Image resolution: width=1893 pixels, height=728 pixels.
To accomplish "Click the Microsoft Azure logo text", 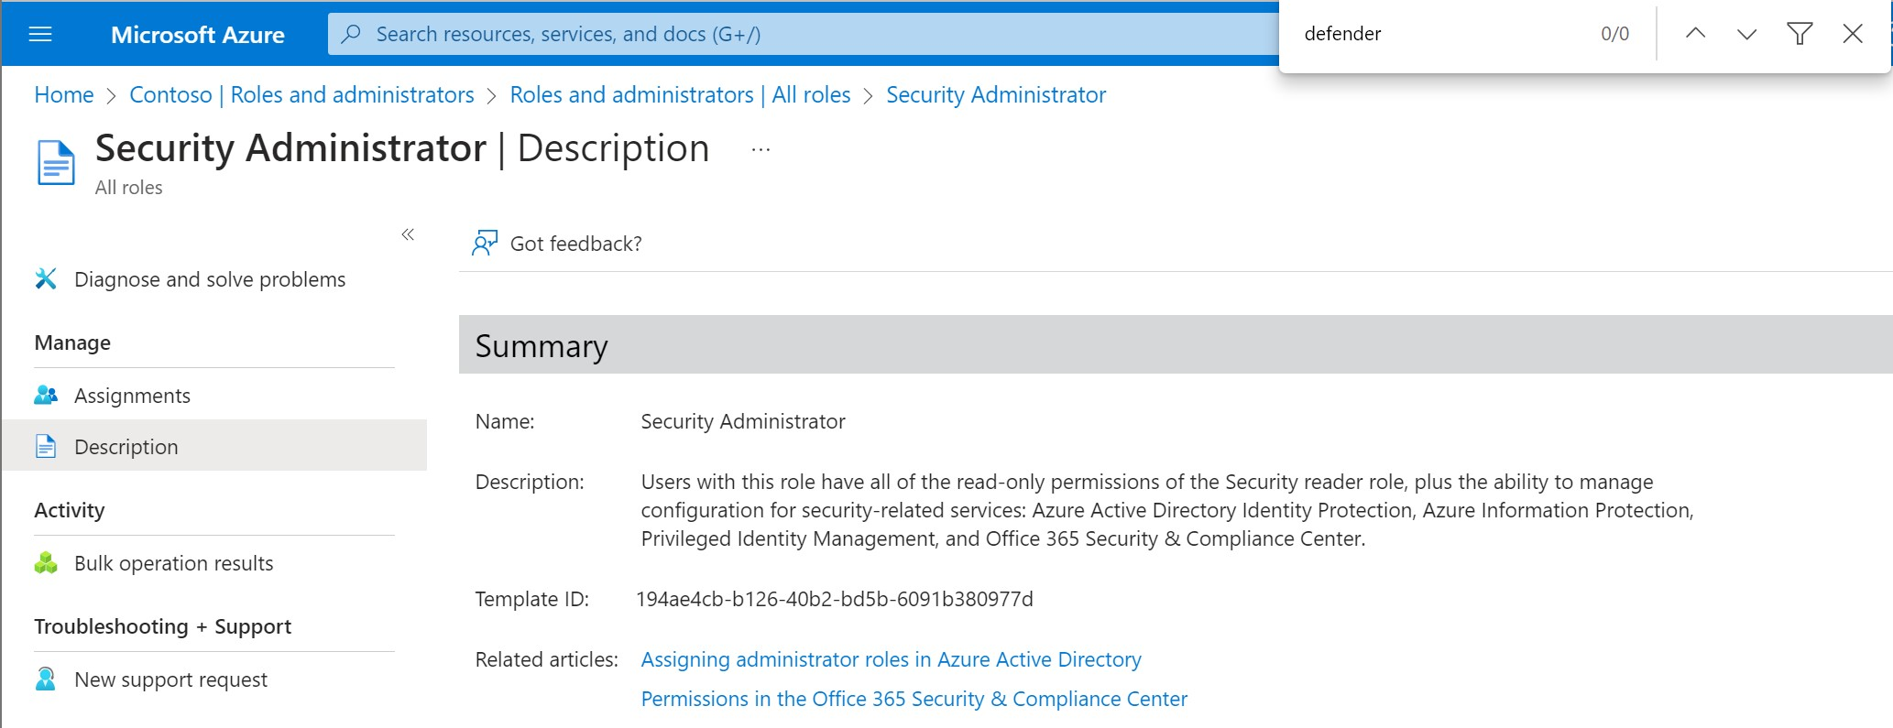I will coord(197,35).
